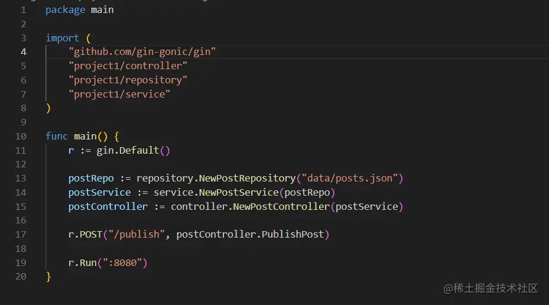Screen dimensions: 549x305
Task: Click the "project1/repository" import string
Action: point(128,80)
